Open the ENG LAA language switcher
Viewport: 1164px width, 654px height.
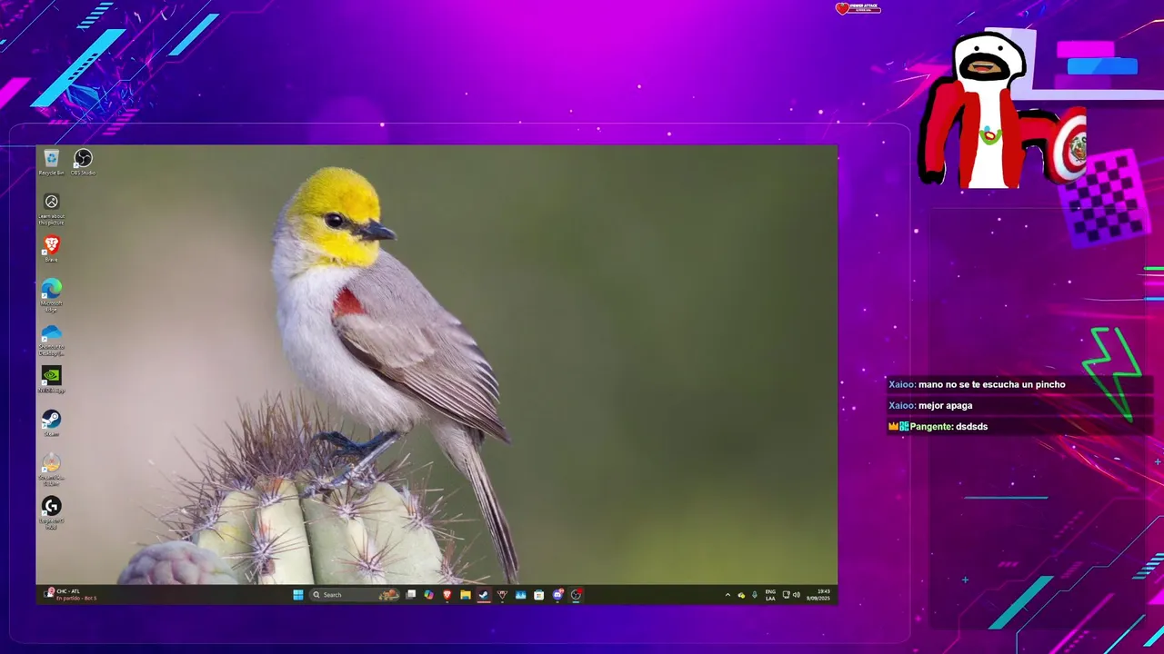(770, 595)
